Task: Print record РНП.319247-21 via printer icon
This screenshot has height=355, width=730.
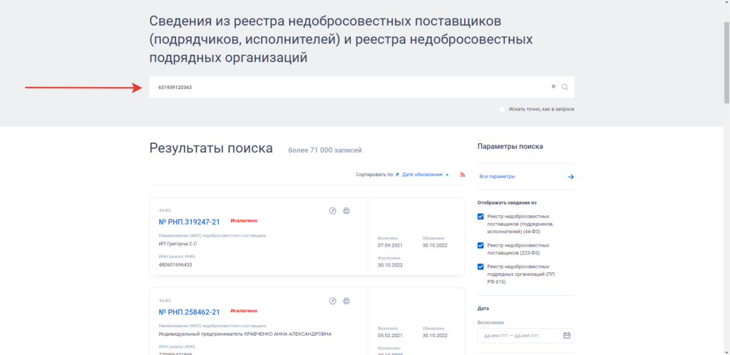Action: point(346,211)
